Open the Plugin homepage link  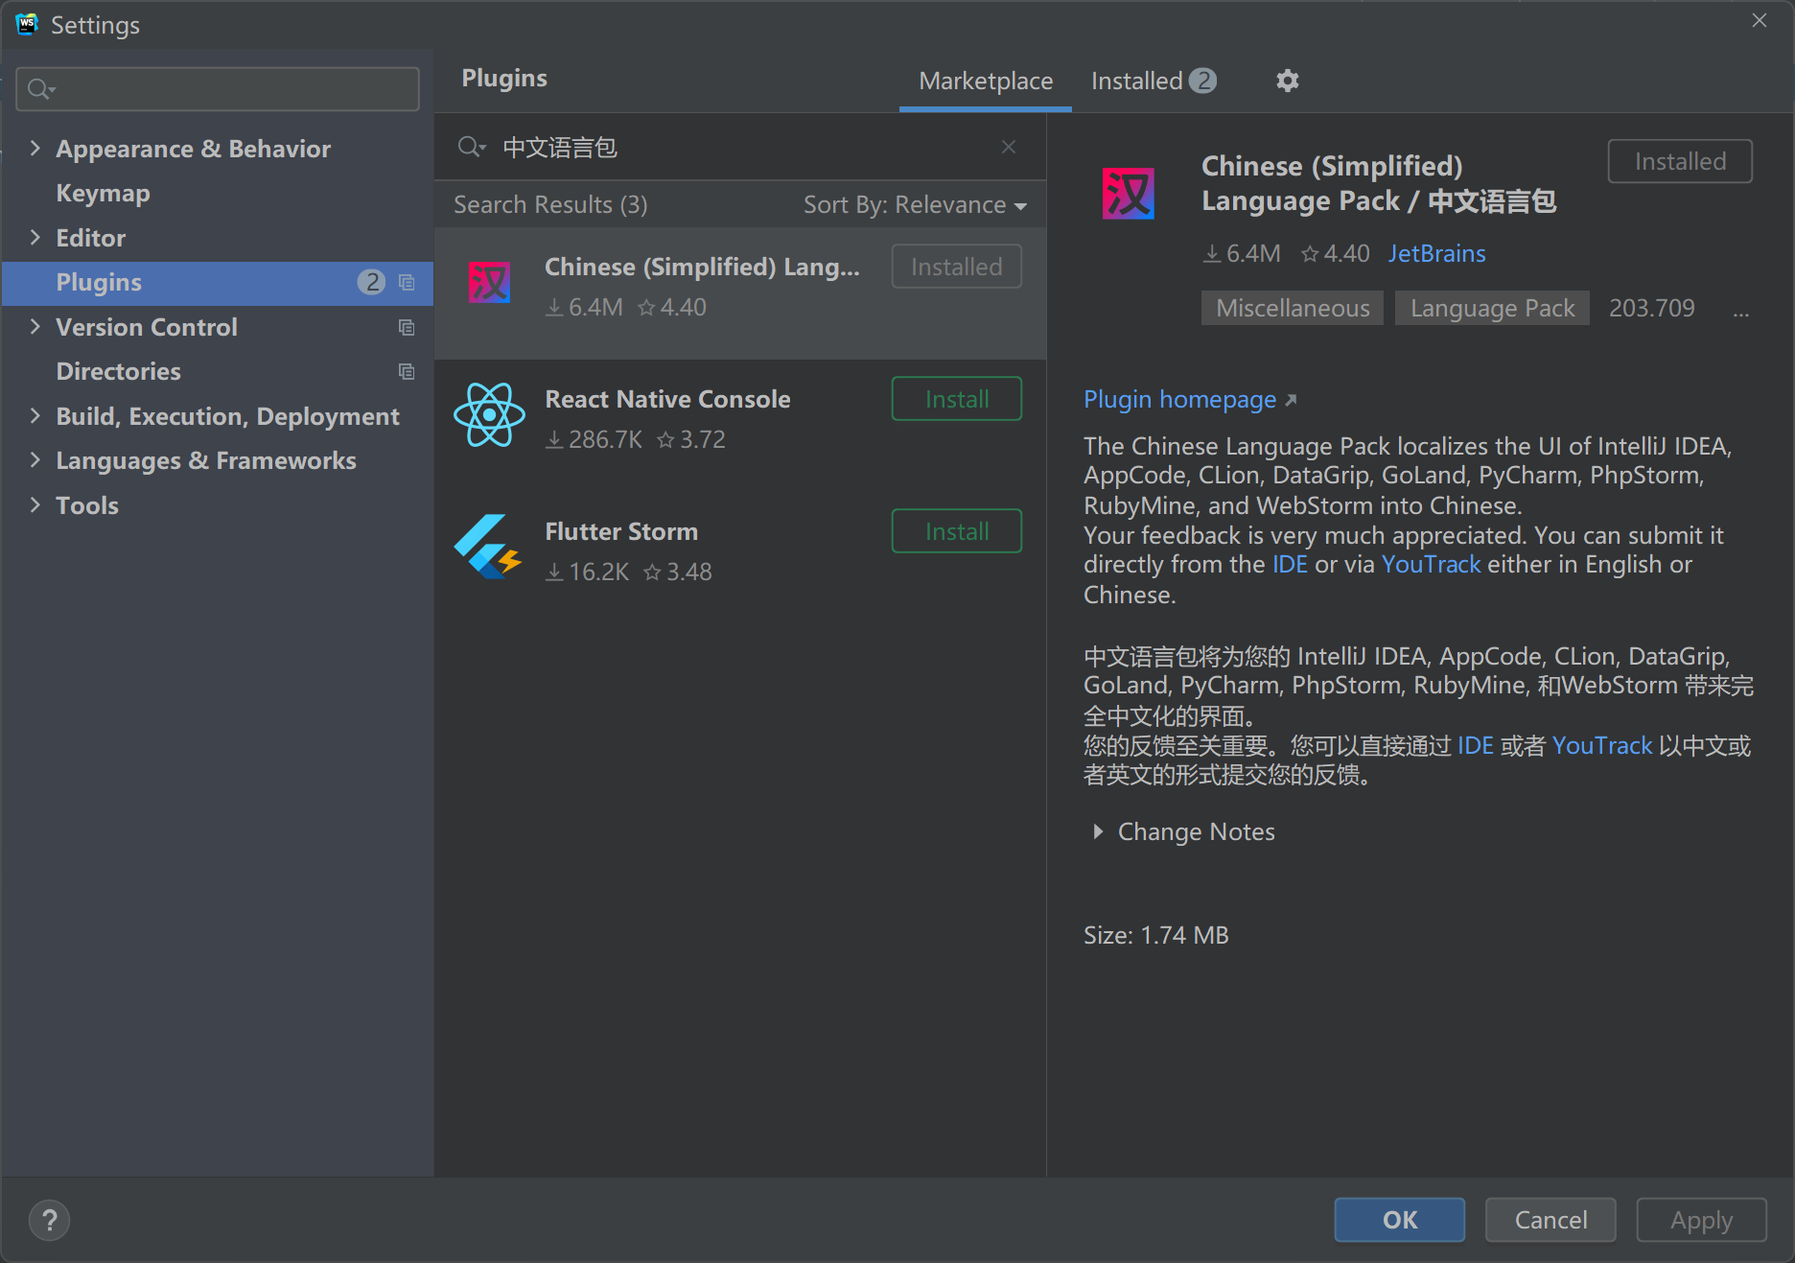pos(1180,399)
